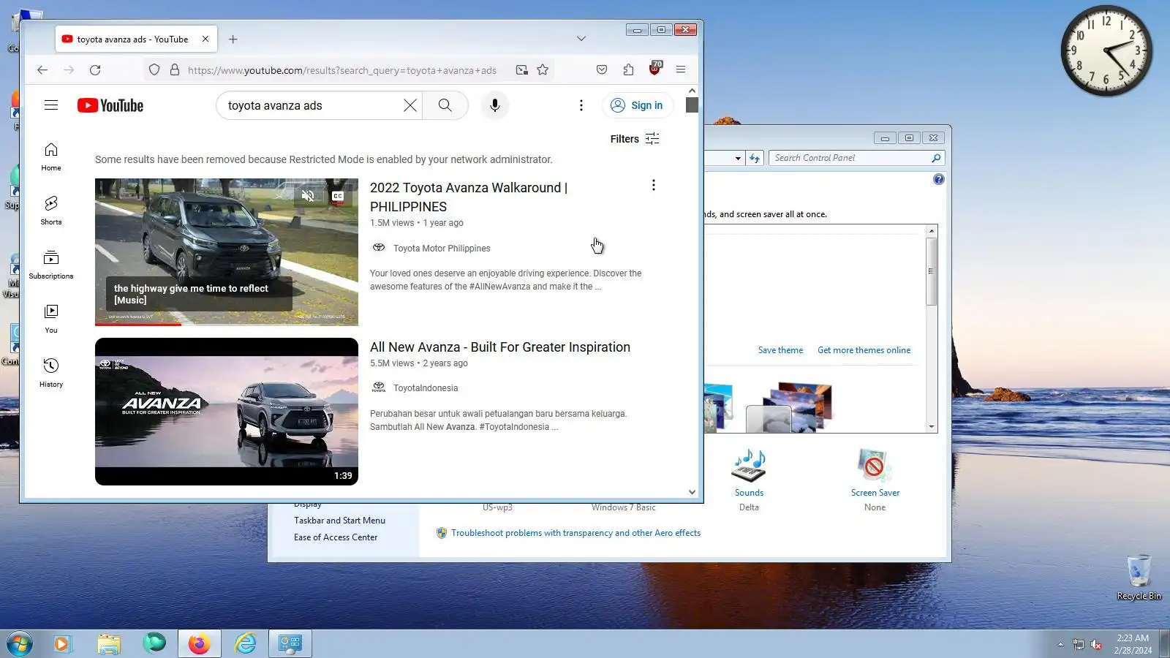The height and width of the screenshot is (658, 1170).
Task: Toggle captions on the video preview
Action: coord(338,196)
